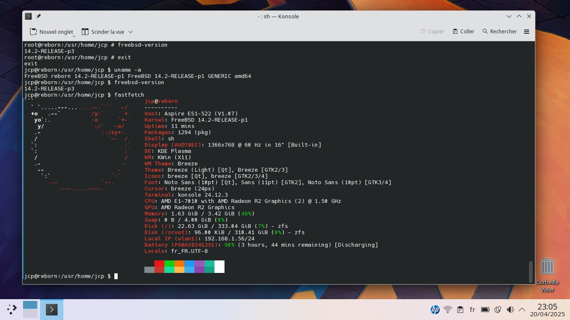Open the Wi-Fi network tray icon
Screen dimensions: 570x320
point(448,310)
